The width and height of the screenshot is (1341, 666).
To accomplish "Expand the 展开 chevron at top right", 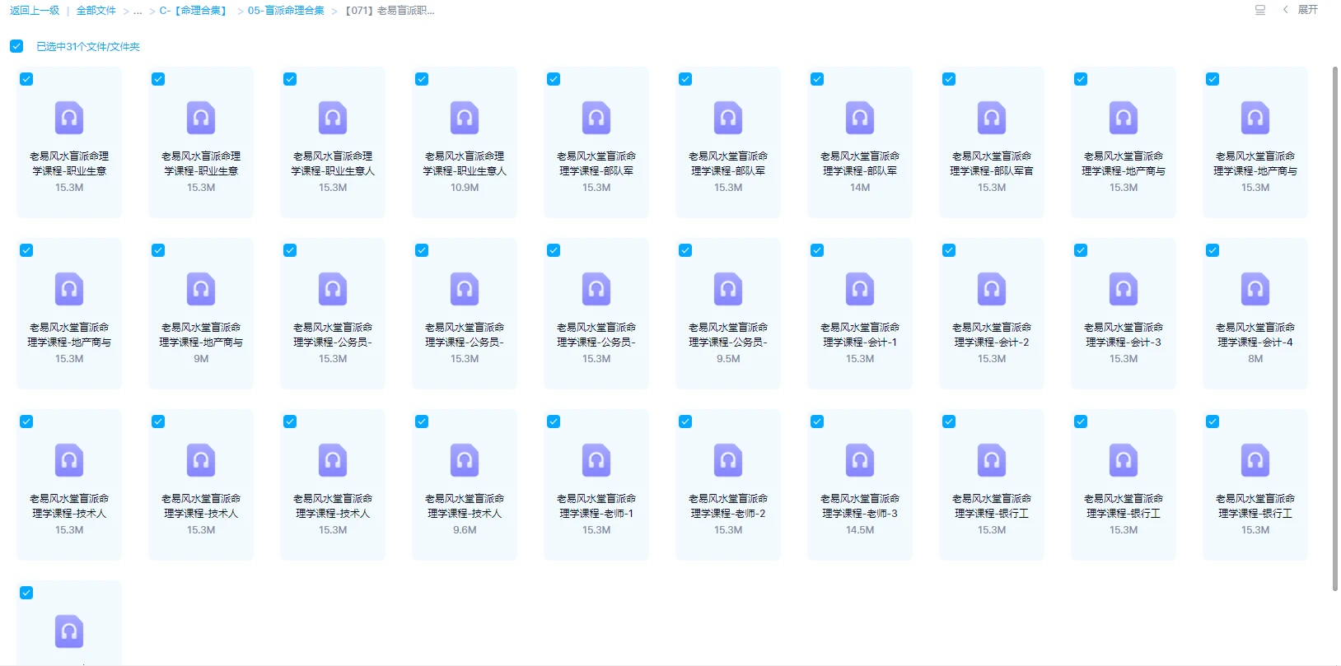I will tap(1285, 10).
